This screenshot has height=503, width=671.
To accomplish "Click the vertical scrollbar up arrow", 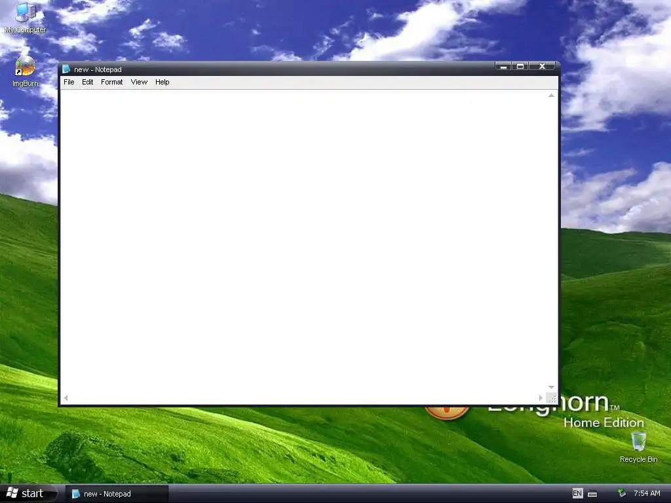I will 551,96.
